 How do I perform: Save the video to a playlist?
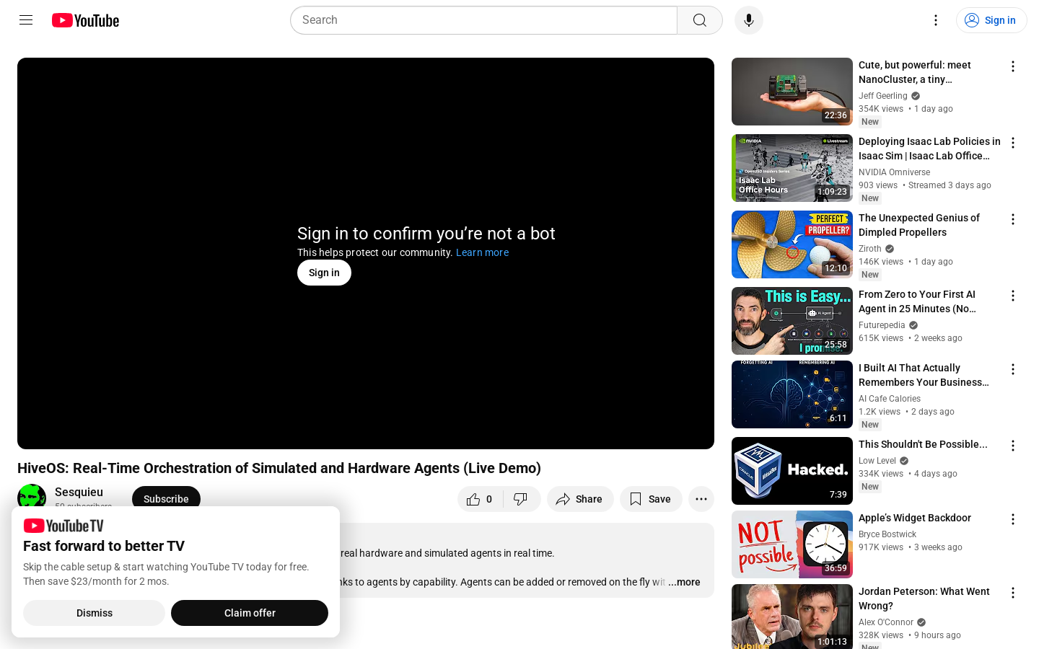[651, 499]
